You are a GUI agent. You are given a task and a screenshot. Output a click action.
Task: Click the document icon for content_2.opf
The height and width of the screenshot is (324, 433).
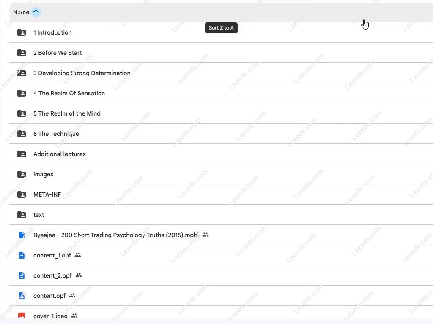22,275
